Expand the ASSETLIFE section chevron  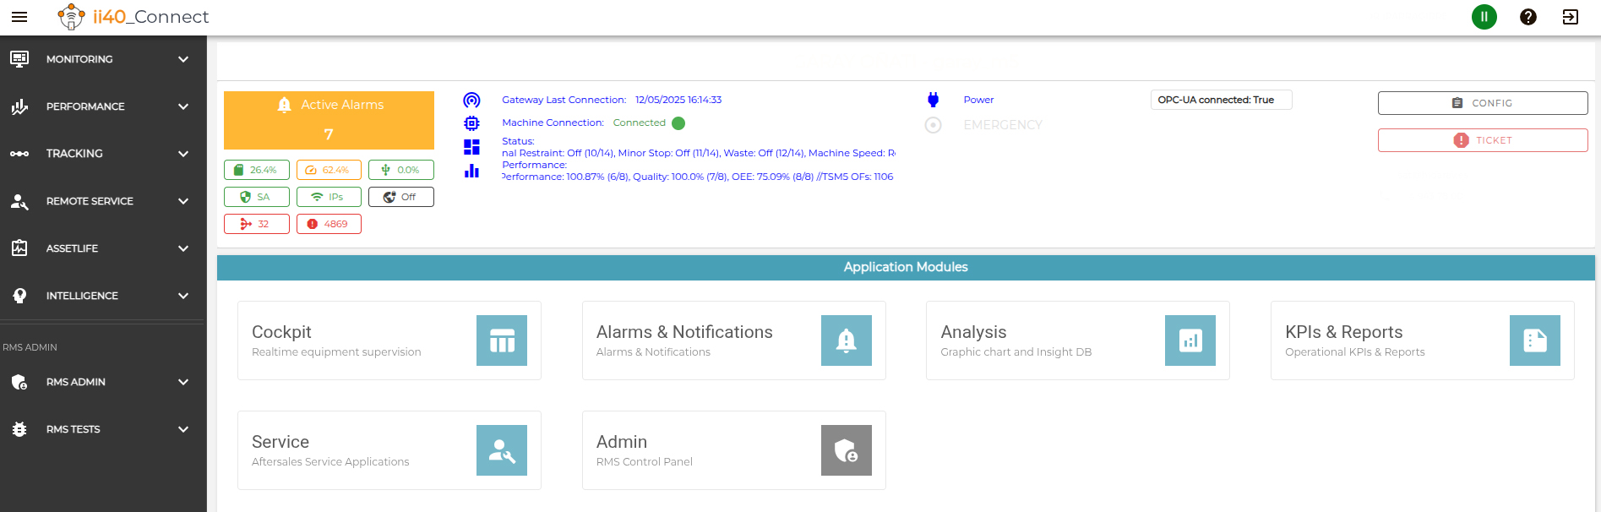pyautogui.click(x=183, y=248)
